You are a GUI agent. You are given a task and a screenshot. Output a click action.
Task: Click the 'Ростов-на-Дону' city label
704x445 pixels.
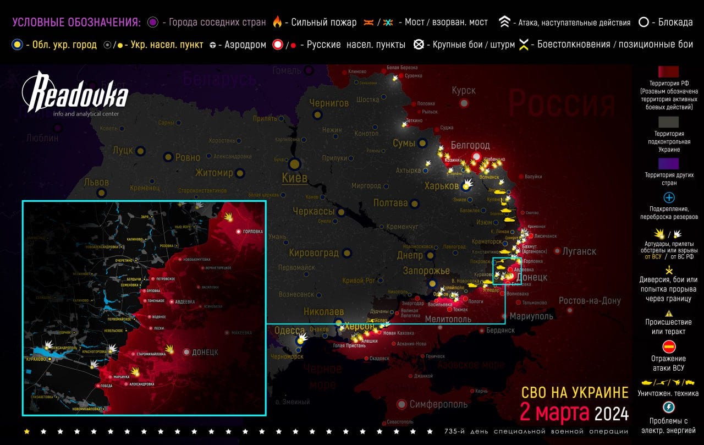pyautogui.click(x=590, y=300)
